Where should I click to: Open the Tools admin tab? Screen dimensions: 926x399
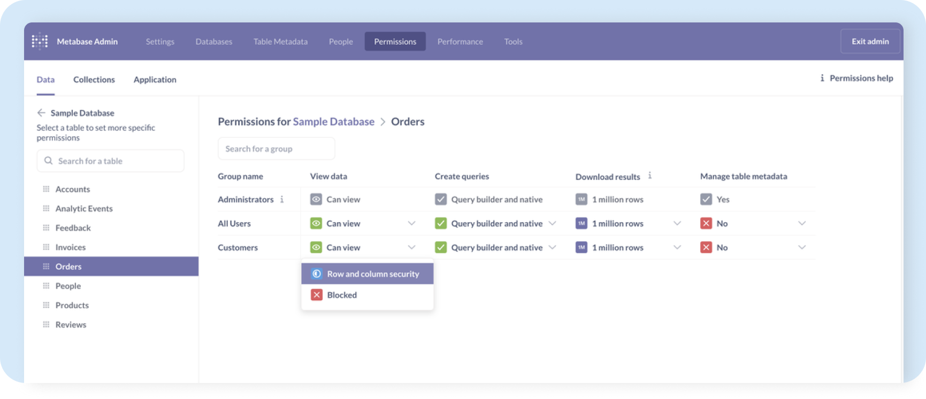coord(513,41)
